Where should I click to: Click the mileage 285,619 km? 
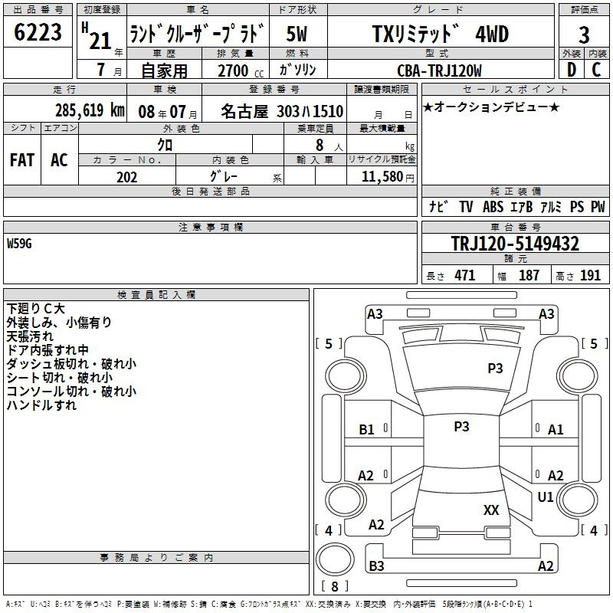click(x=90, y=110)
